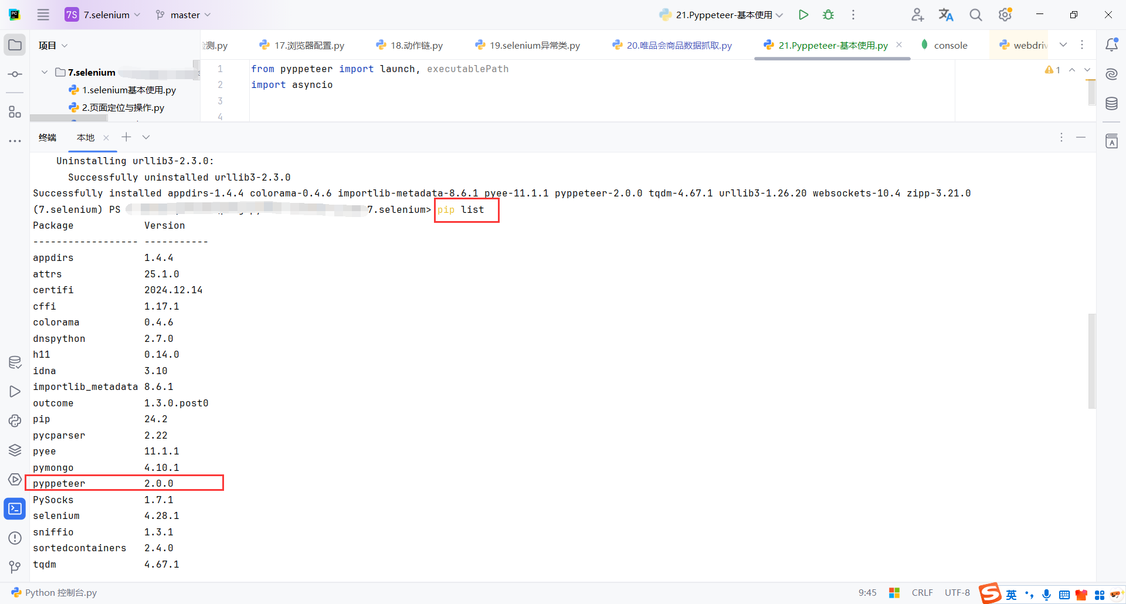Screen dimensions: 1126x604
Task: Open terminal options menu
Action: 1061,137
